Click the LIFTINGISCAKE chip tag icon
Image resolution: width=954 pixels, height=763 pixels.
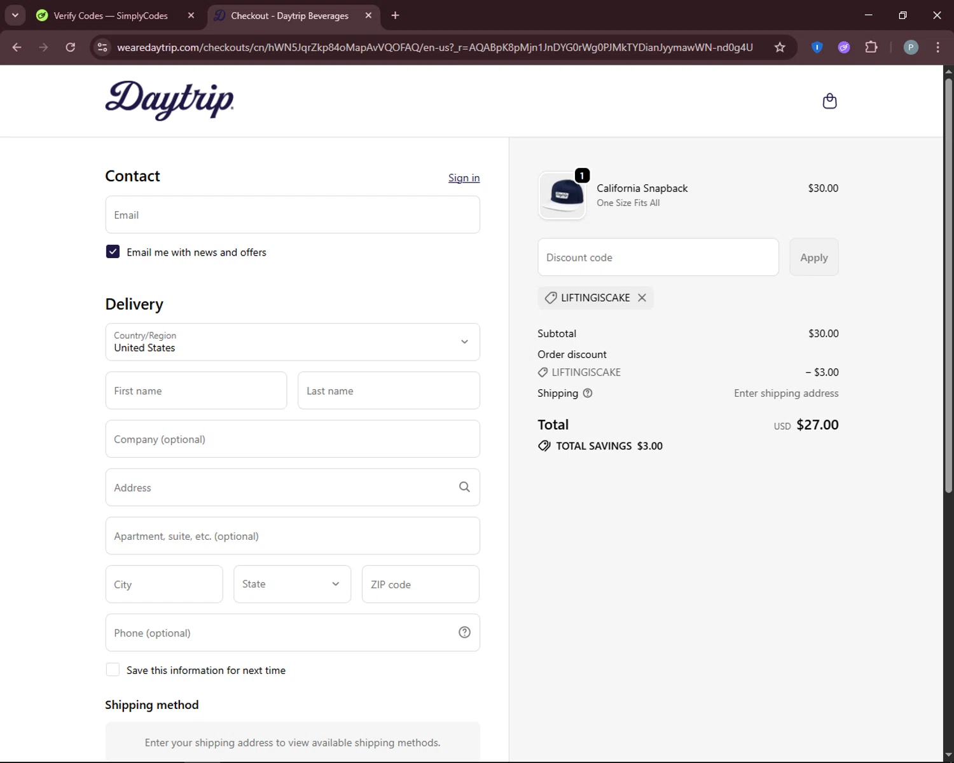[x=551, y=298]
